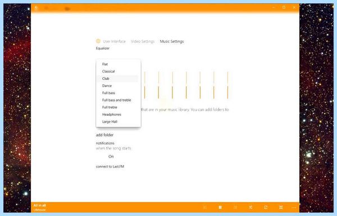Minimize the player window
Image resolution: width=337 pixels, height=216 pixels.
click(x=274, y=7)
